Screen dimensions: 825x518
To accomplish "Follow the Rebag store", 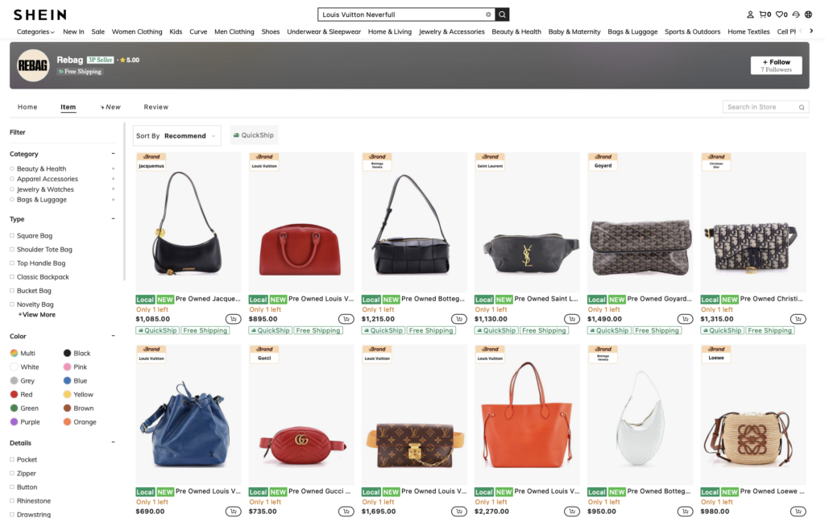I will point(776,65).
